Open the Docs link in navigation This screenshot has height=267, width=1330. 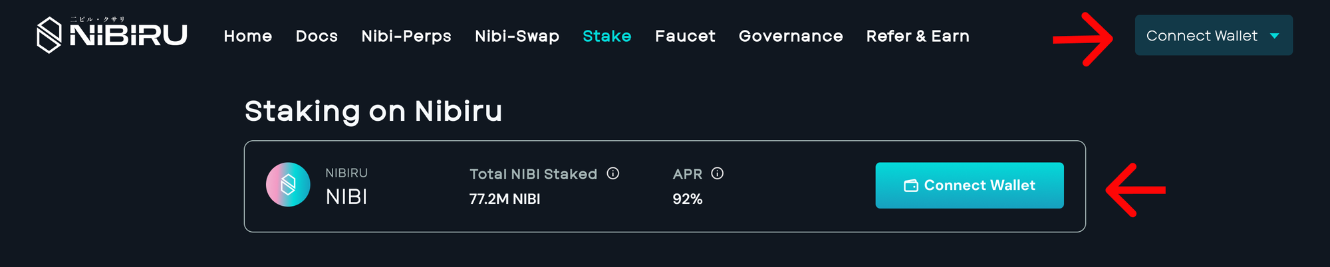[x=317, y=36]
